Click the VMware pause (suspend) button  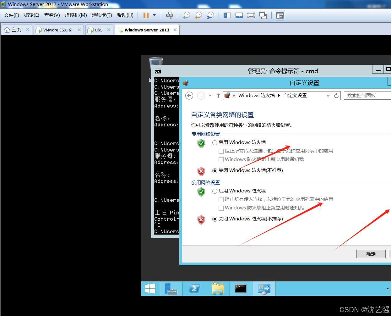click(x=146, y=15)
